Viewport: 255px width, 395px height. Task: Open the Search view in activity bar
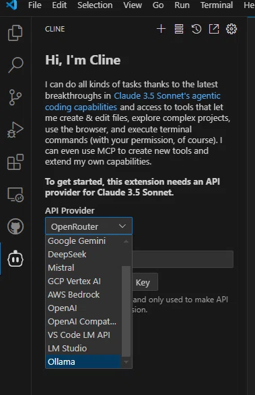point(15,64)
